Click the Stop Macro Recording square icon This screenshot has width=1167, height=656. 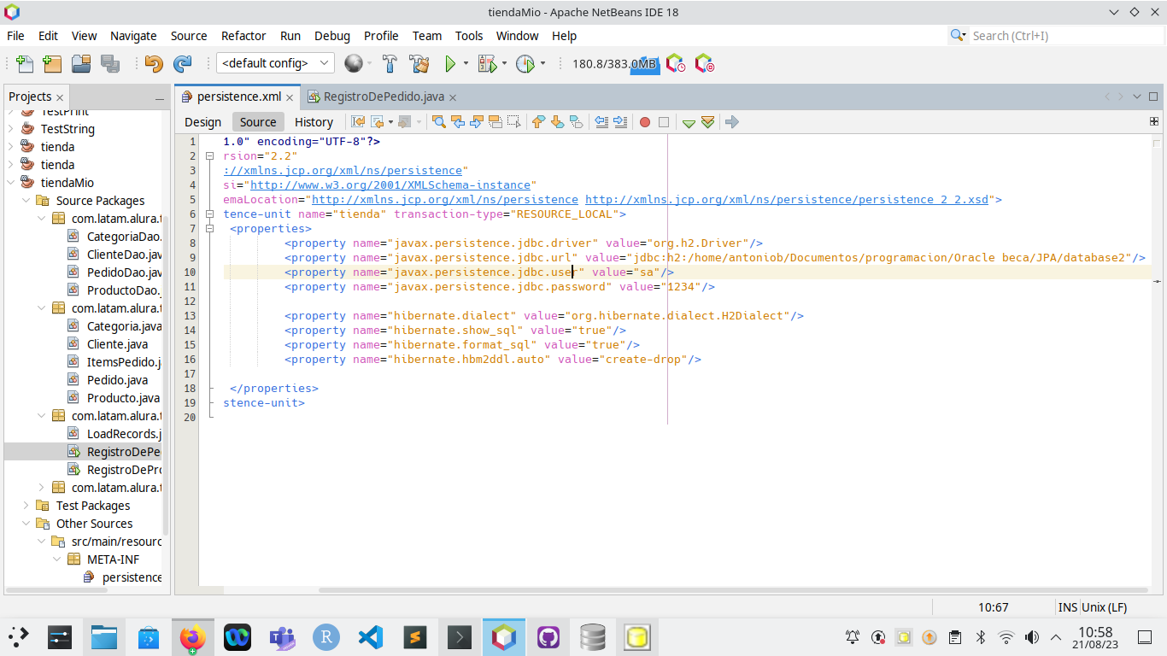click(x=664, y=122)
